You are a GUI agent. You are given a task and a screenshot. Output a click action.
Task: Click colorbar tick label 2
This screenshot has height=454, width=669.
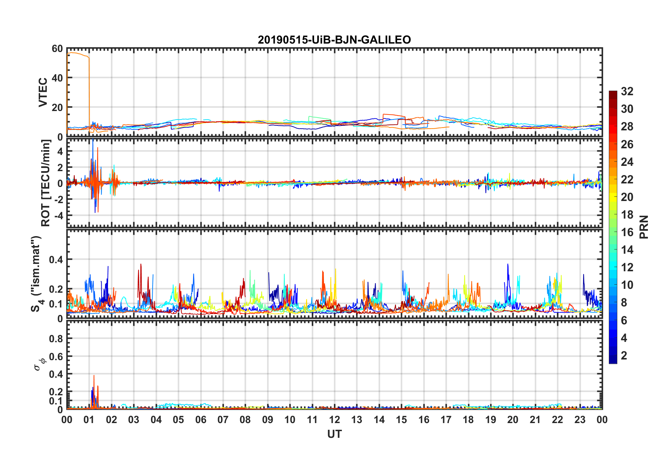coord(624,356)
